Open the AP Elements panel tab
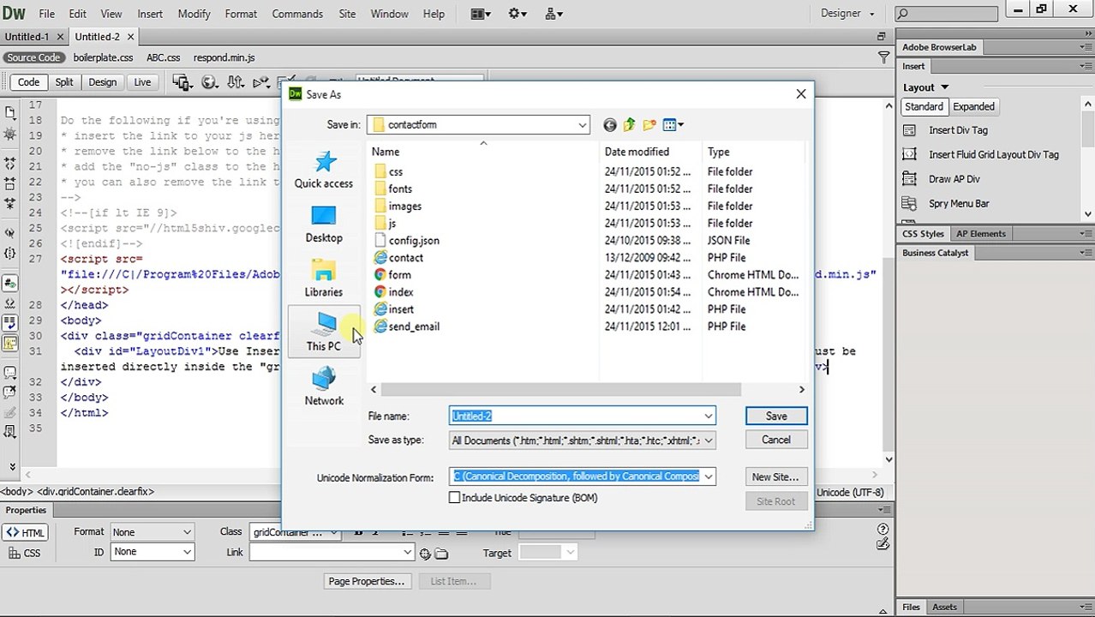The width and height of the screenshot is (1095, 617). point(981,234)
